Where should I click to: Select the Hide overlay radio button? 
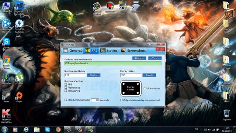tap(145, 89)
